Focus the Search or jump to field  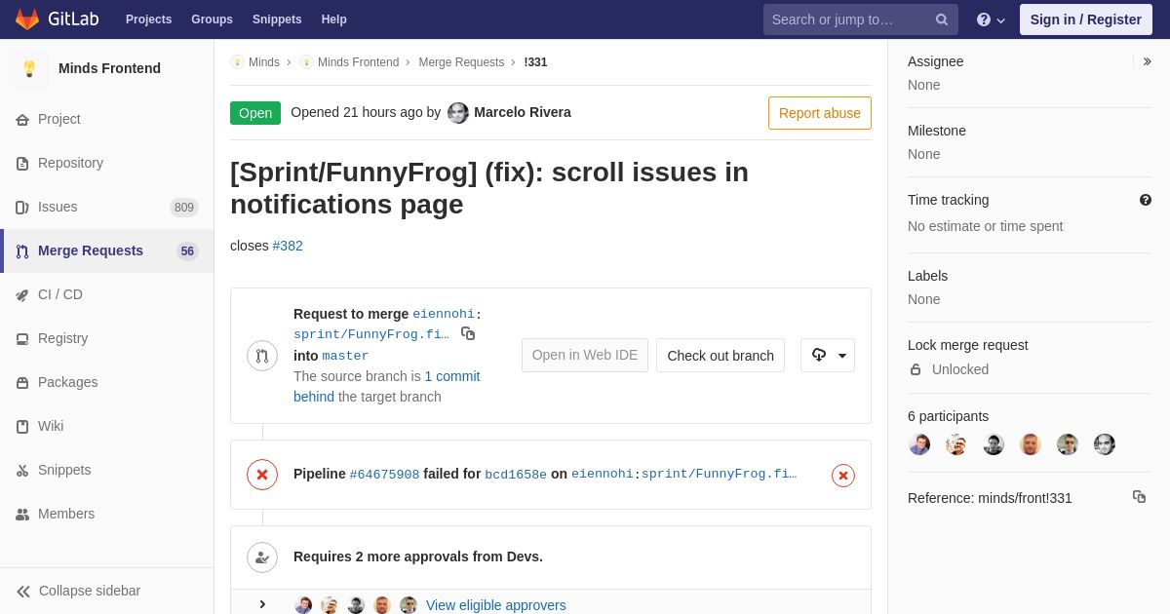click(x=860, y=19)
